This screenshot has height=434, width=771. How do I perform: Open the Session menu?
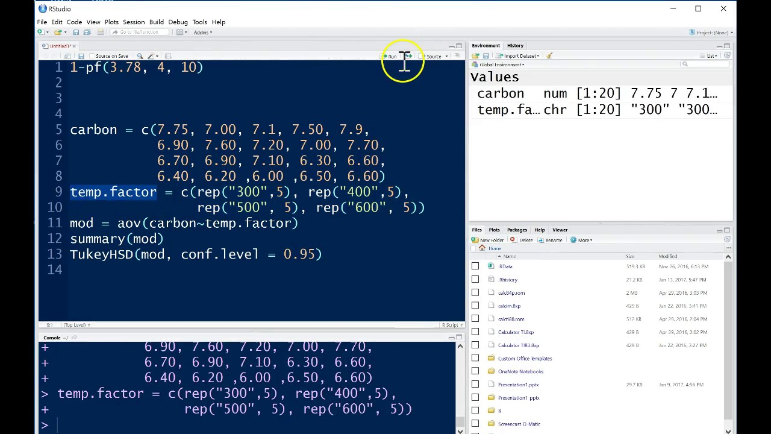point(134,22)
